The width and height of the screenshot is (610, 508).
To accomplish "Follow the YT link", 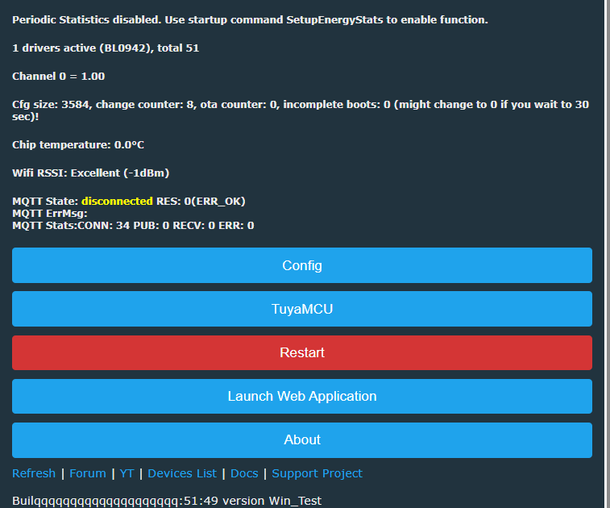I will pos(127,473).
